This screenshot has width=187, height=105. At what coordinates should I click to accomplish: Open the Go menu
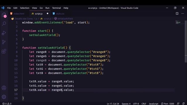click(41, 8)
